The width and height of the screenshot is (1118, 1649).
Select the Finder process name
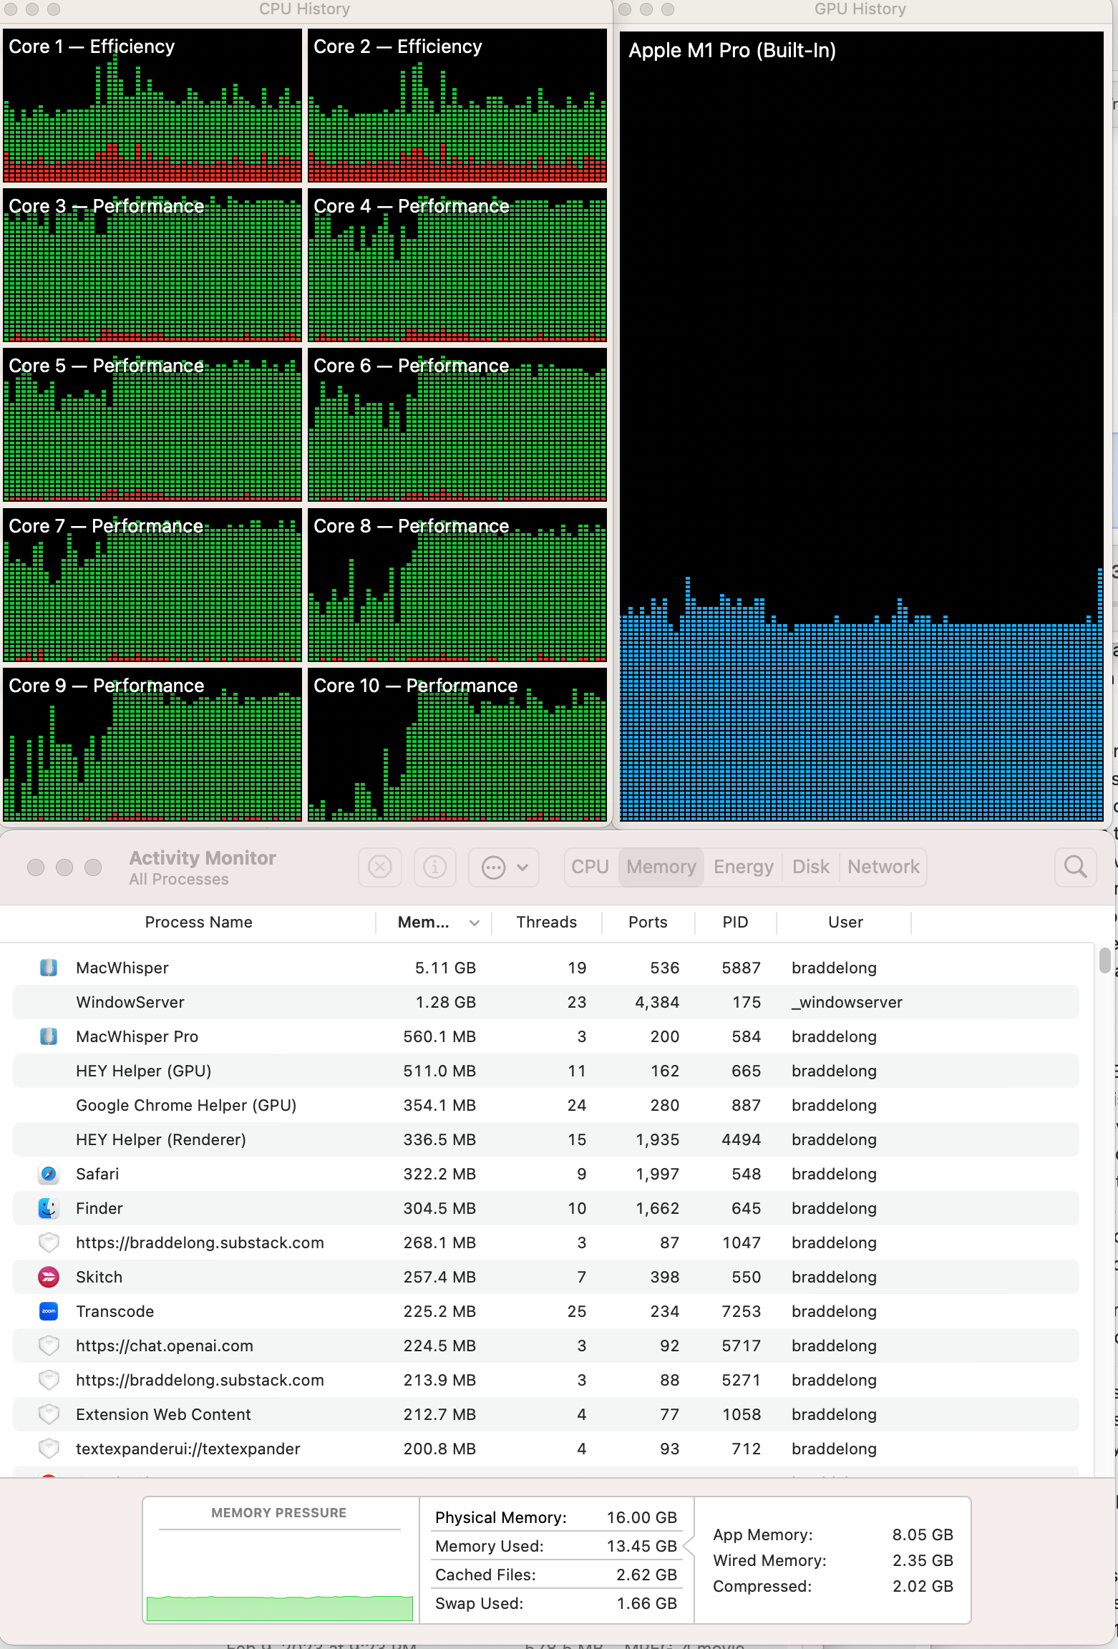point(99,1208)
